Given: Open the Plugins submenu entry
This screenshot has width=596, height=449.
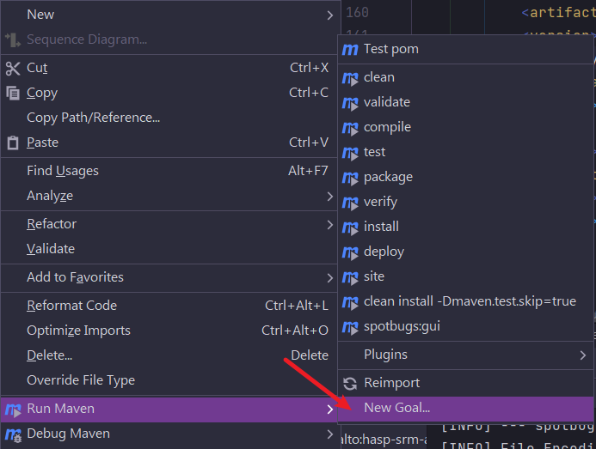Looking at the screenshot, I should (x=465, y=355).
